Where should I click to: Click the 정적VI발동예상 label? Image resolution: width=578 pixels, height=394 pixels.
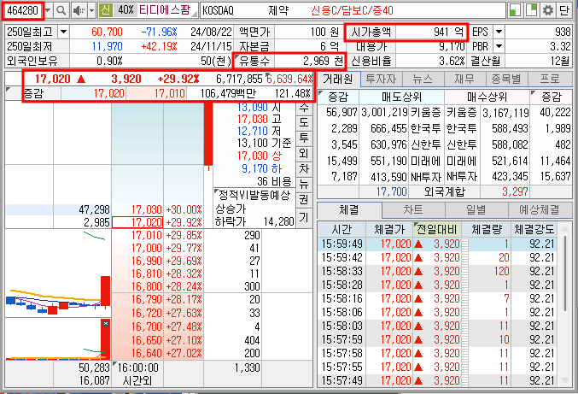pyautogui.click(x=254, y=195)
